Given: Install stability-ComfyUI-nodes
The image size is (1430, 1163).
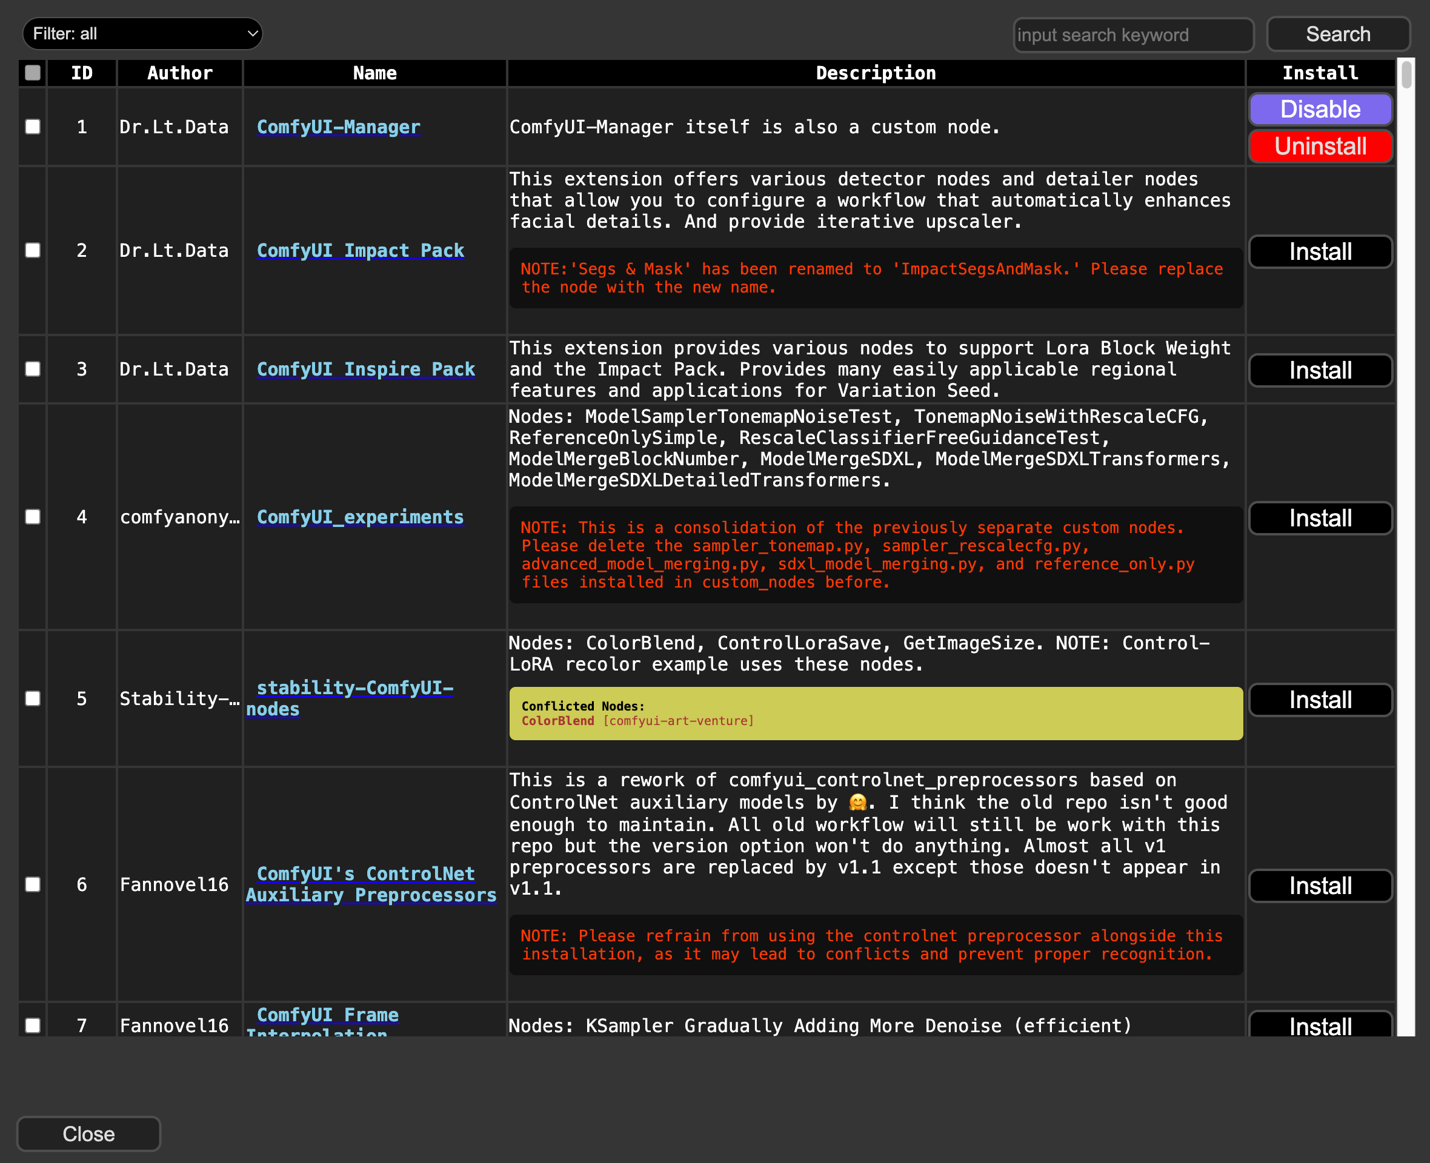Looking at the screenshot, I should [x=1320, y=700].
